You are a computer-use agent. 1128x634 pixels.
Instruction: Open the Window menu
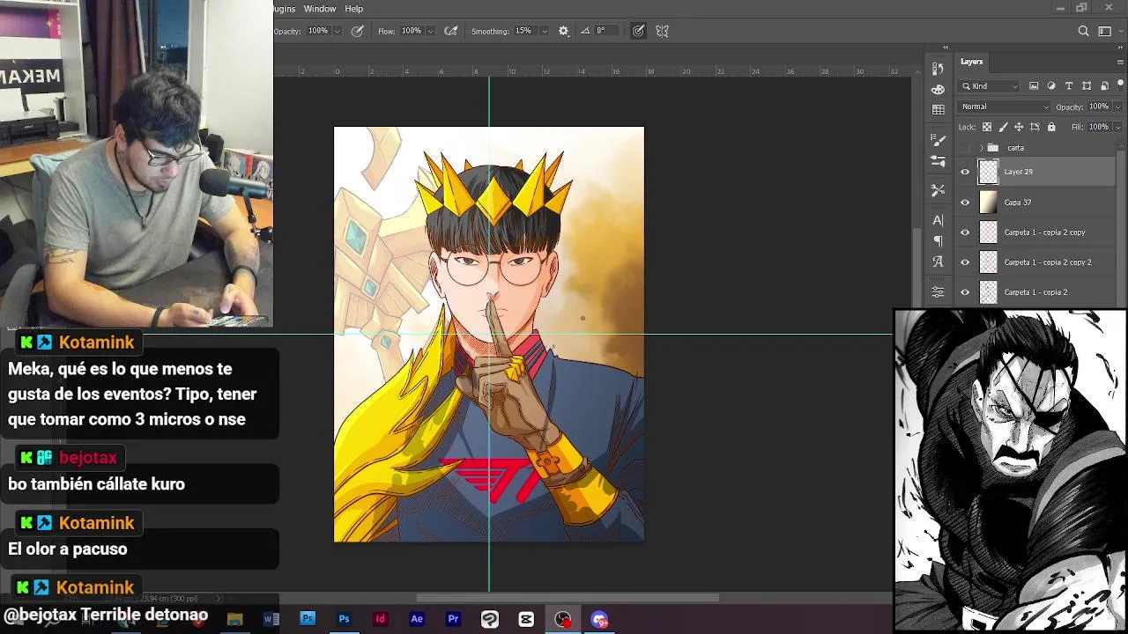pos(319,9)
